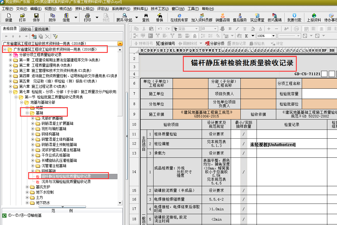Viewport: 337px width, 225px height.
Task: Expand 第三章 施工管理和技术文件资料用表 node
Action: [11, 71]
